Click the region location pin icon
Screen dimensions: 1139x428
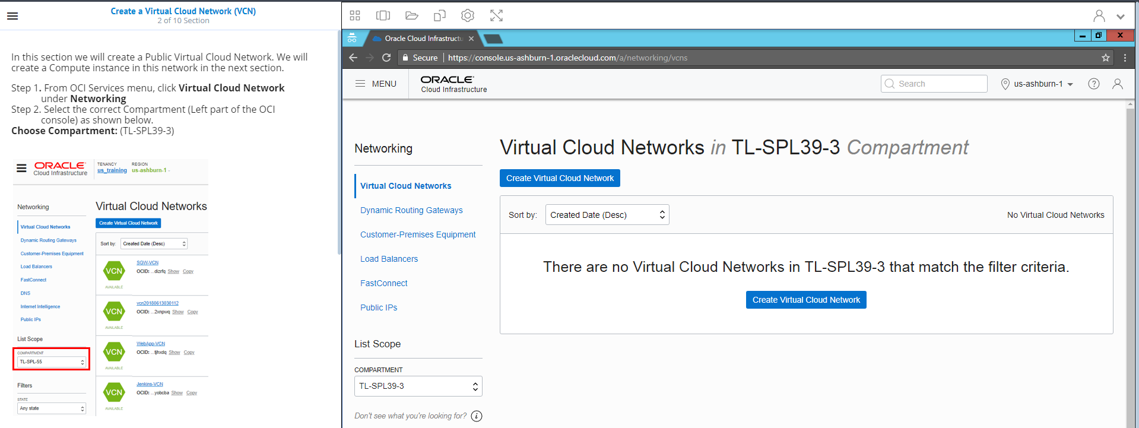1005,84
